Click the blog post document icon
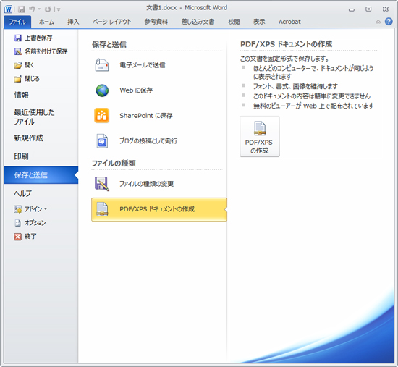The image size is (398, 367). (102, 141)
